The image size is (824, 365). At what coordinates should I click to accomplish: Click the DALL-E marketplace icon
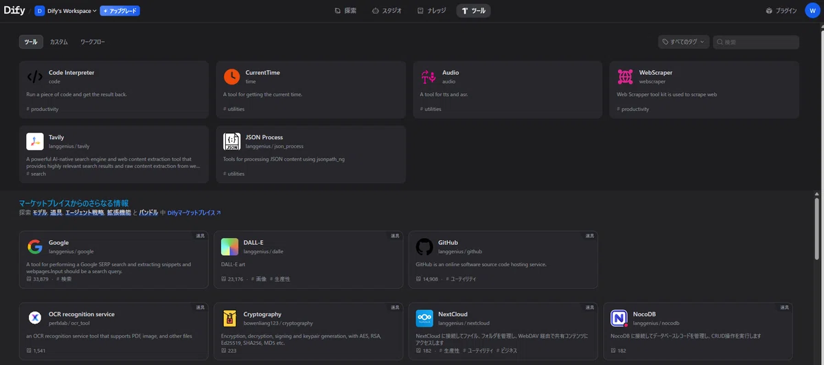pos(230,247)
